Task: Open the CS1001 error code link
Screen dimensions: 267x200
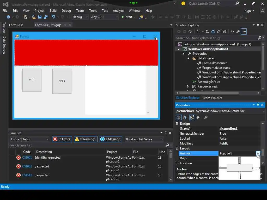Action: (x=27, y=158)
